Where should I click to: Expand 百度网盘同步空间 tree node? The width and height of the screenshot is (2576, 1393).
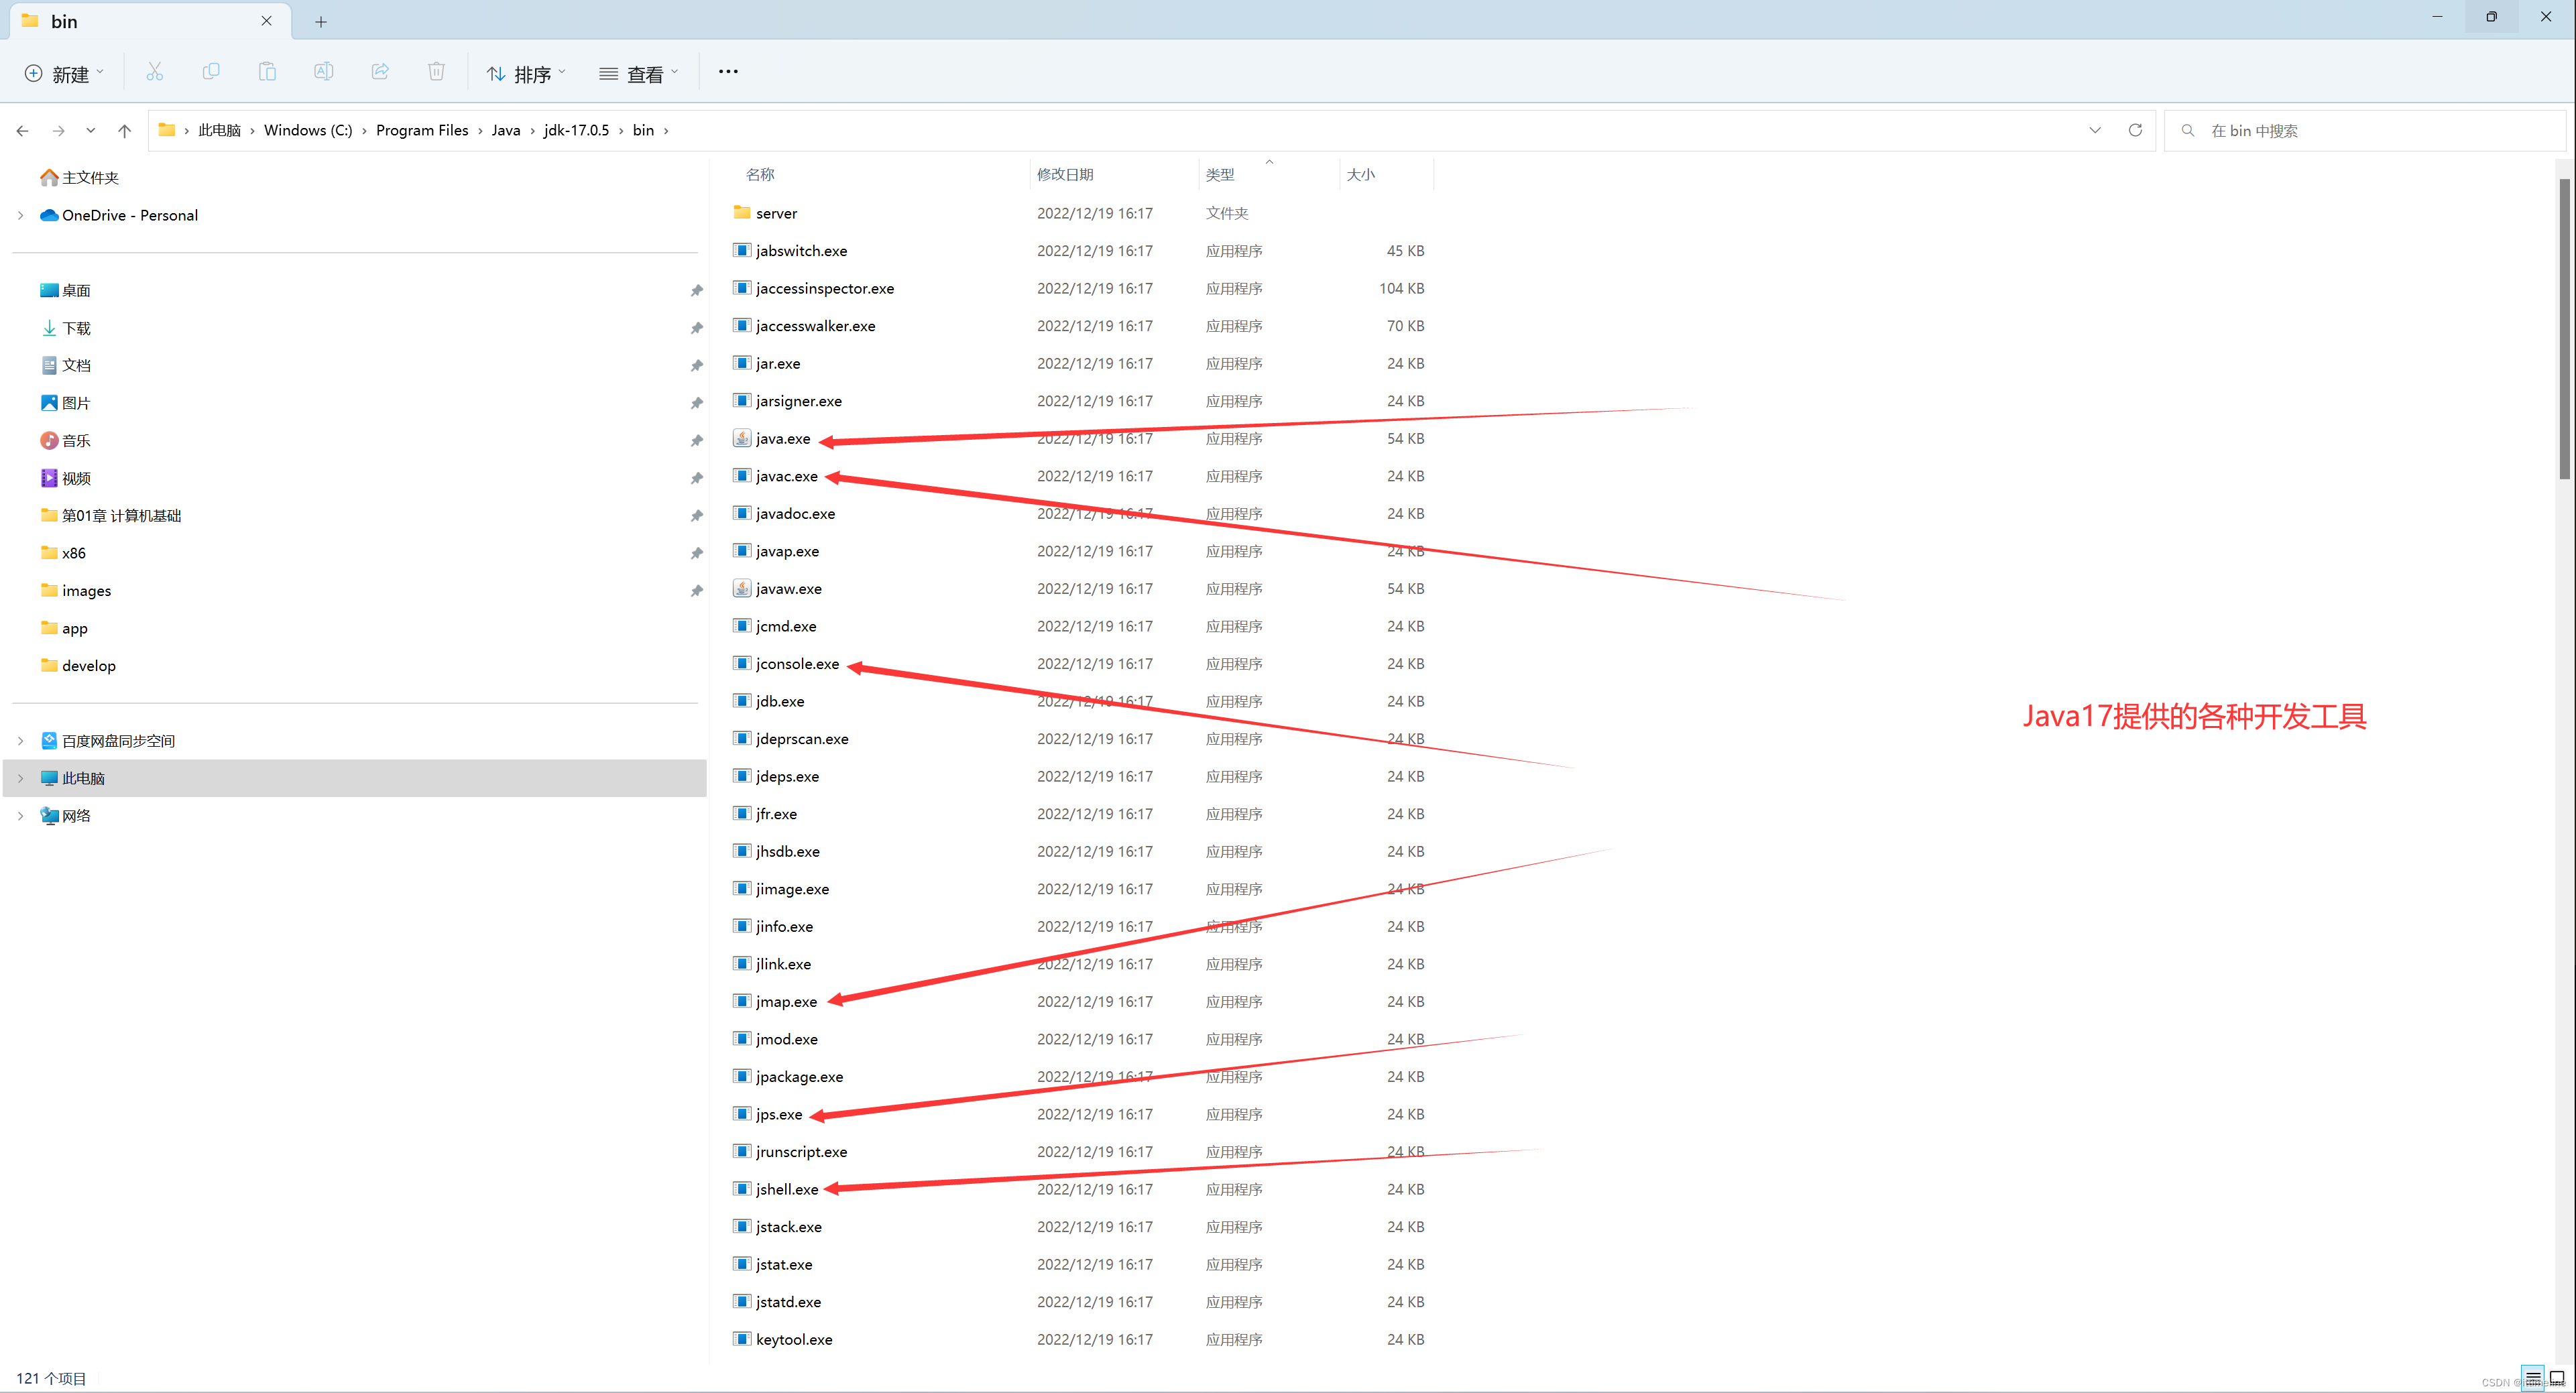point(21,741)
